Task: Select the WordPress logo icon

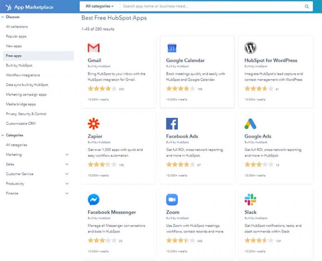Action: [x=250, y=48]
